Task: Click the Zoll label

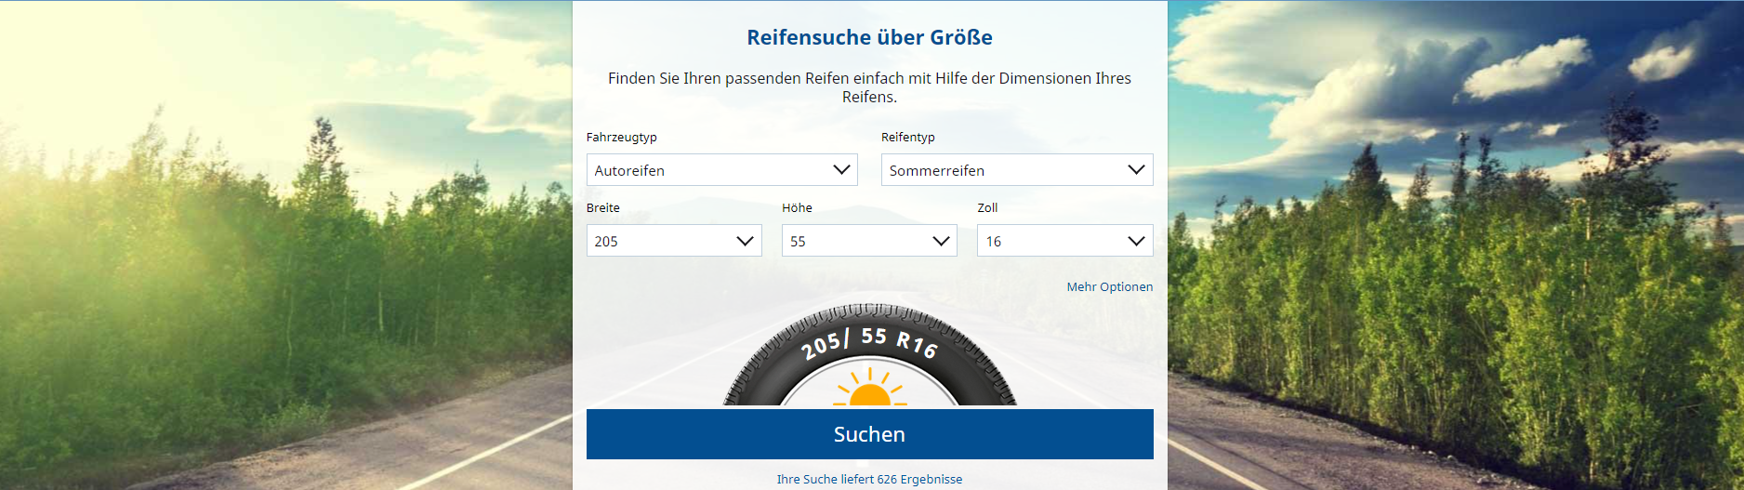Action: pyautogui.click(x=987, y=207)
